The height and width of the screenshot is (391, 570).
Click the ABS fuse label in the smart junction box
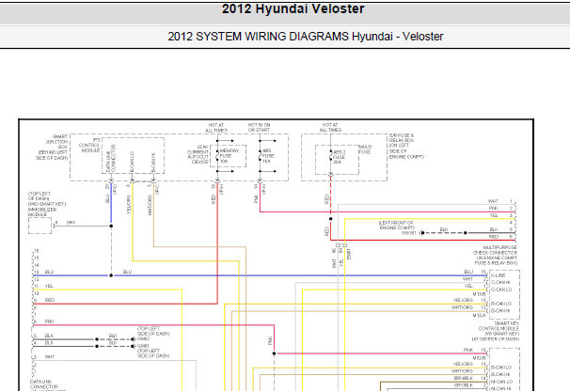coord(268,155)
